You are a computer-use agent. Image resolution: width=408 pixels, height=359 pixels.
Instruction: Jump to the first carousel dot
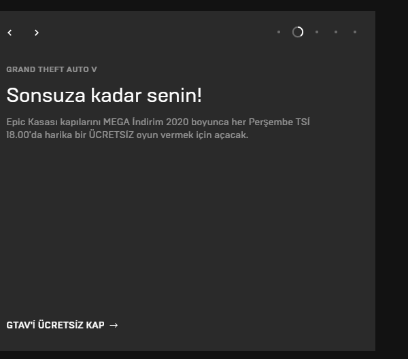coord(279,32)
